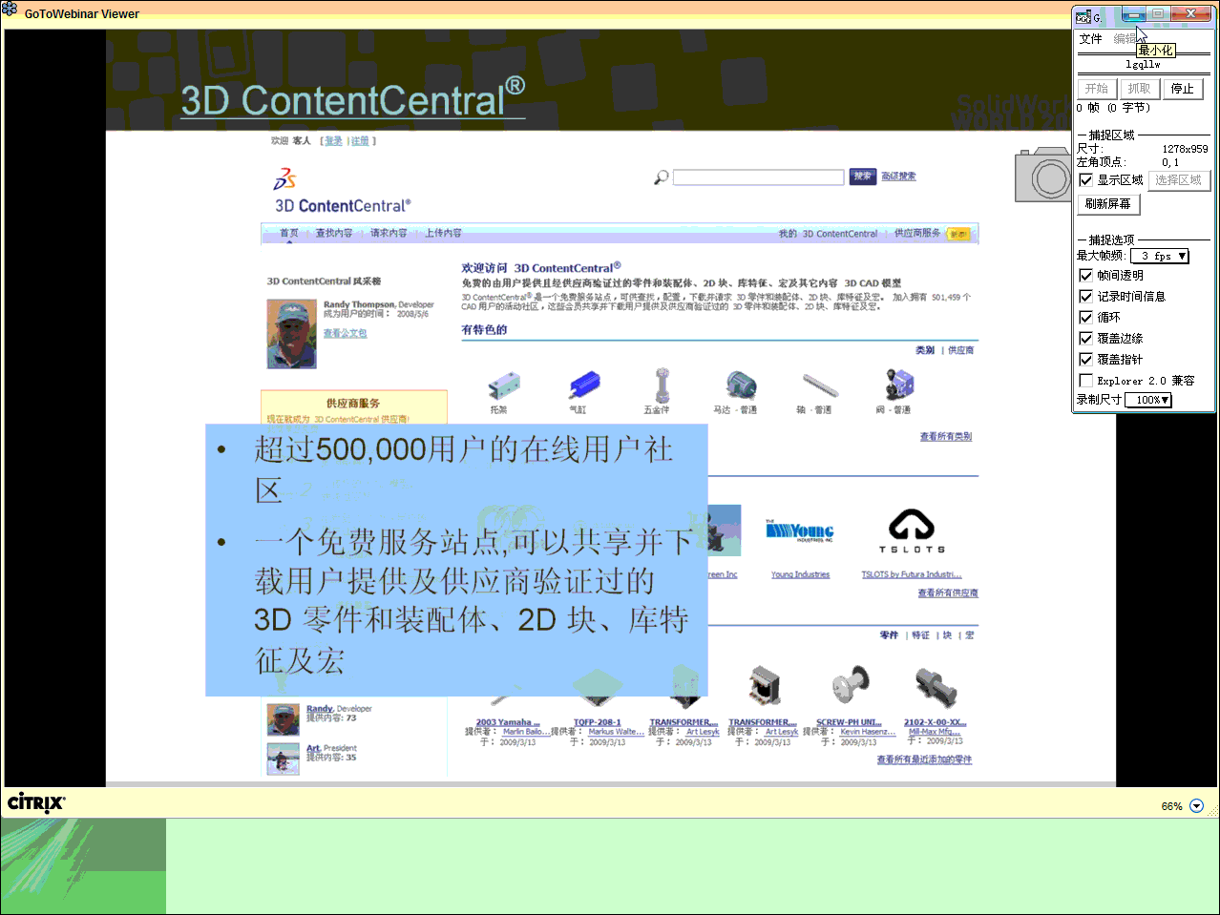The width and height of the screenshot is (1220, 915).
Task: Click the Young Industries logo
Action: coord(800,531)
